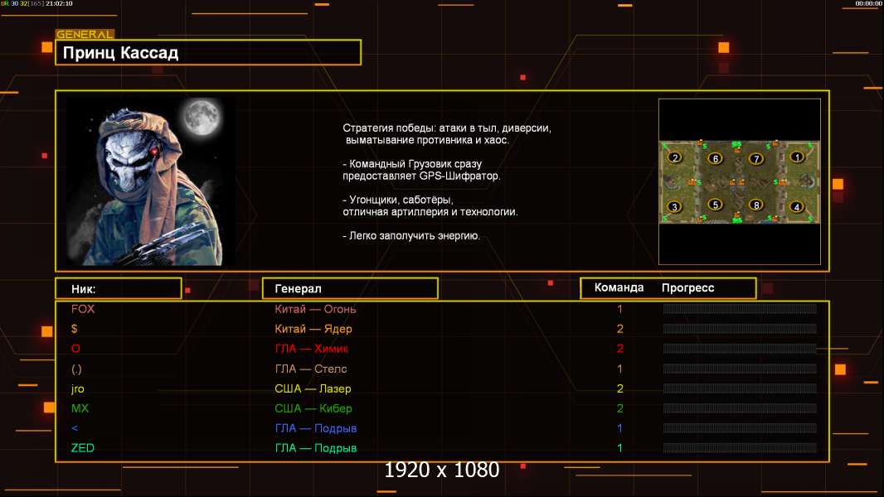
Task: Click the GENERAL label tab
Action: click(x=85, y=34)
